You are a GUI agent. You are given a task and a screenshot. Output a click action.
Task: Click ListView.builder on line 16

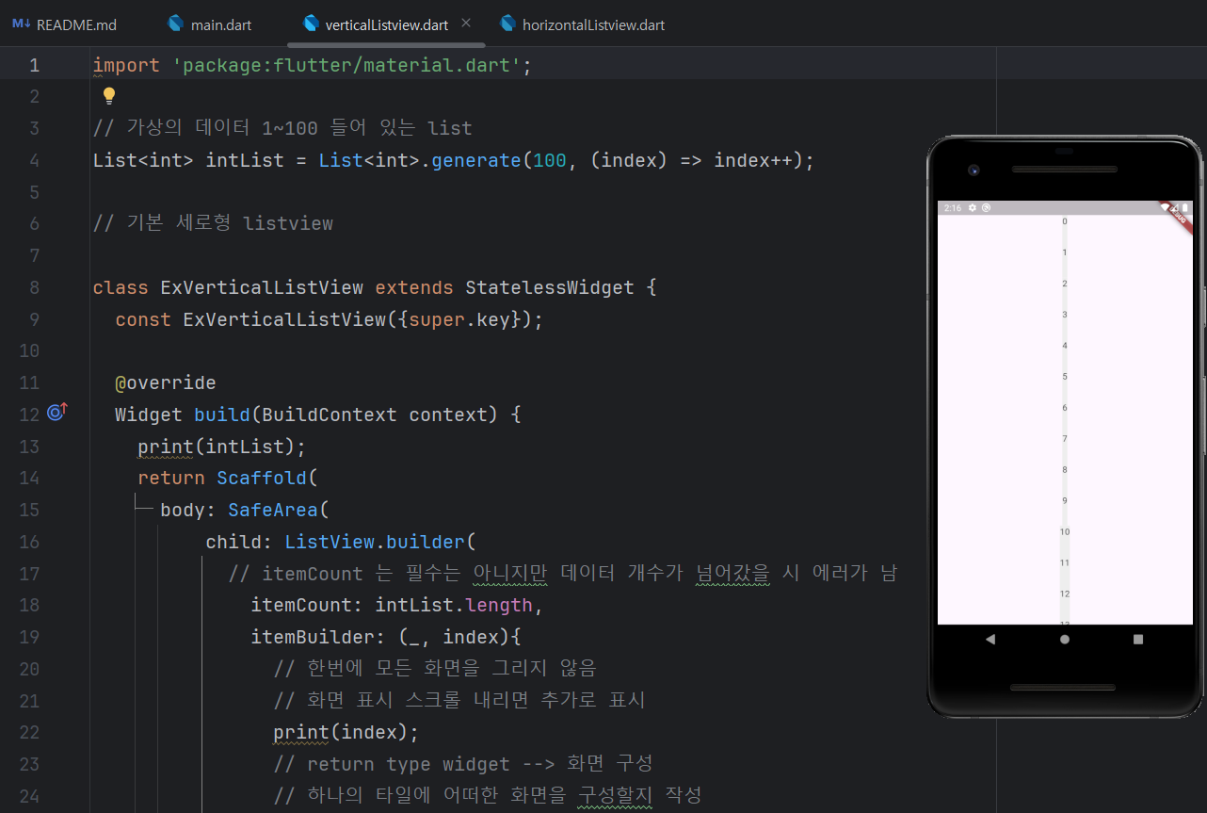(x=375, y=542)
